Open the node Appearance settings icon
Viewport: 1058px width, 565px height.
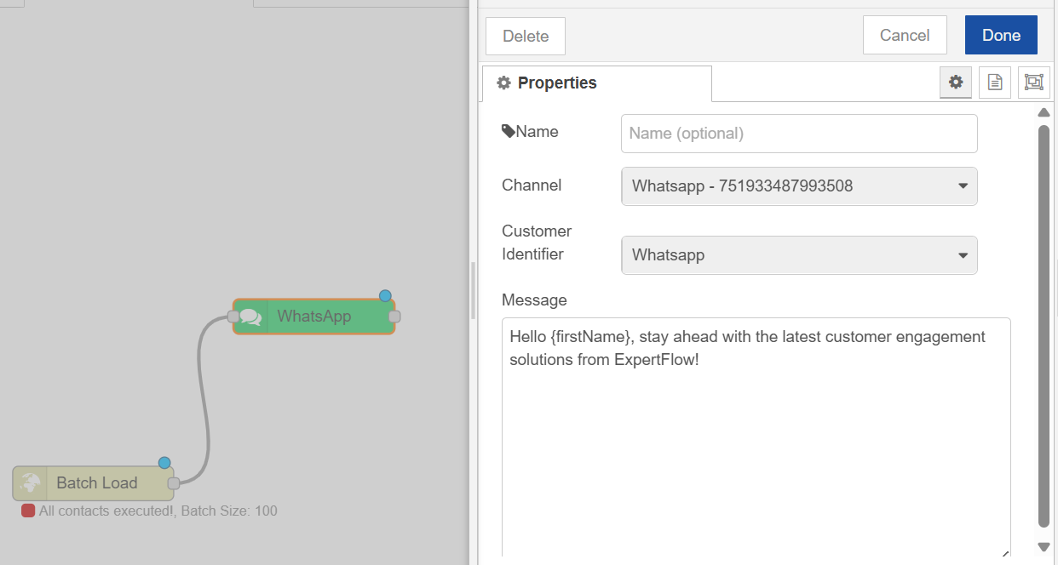(x=1033, y=82)
